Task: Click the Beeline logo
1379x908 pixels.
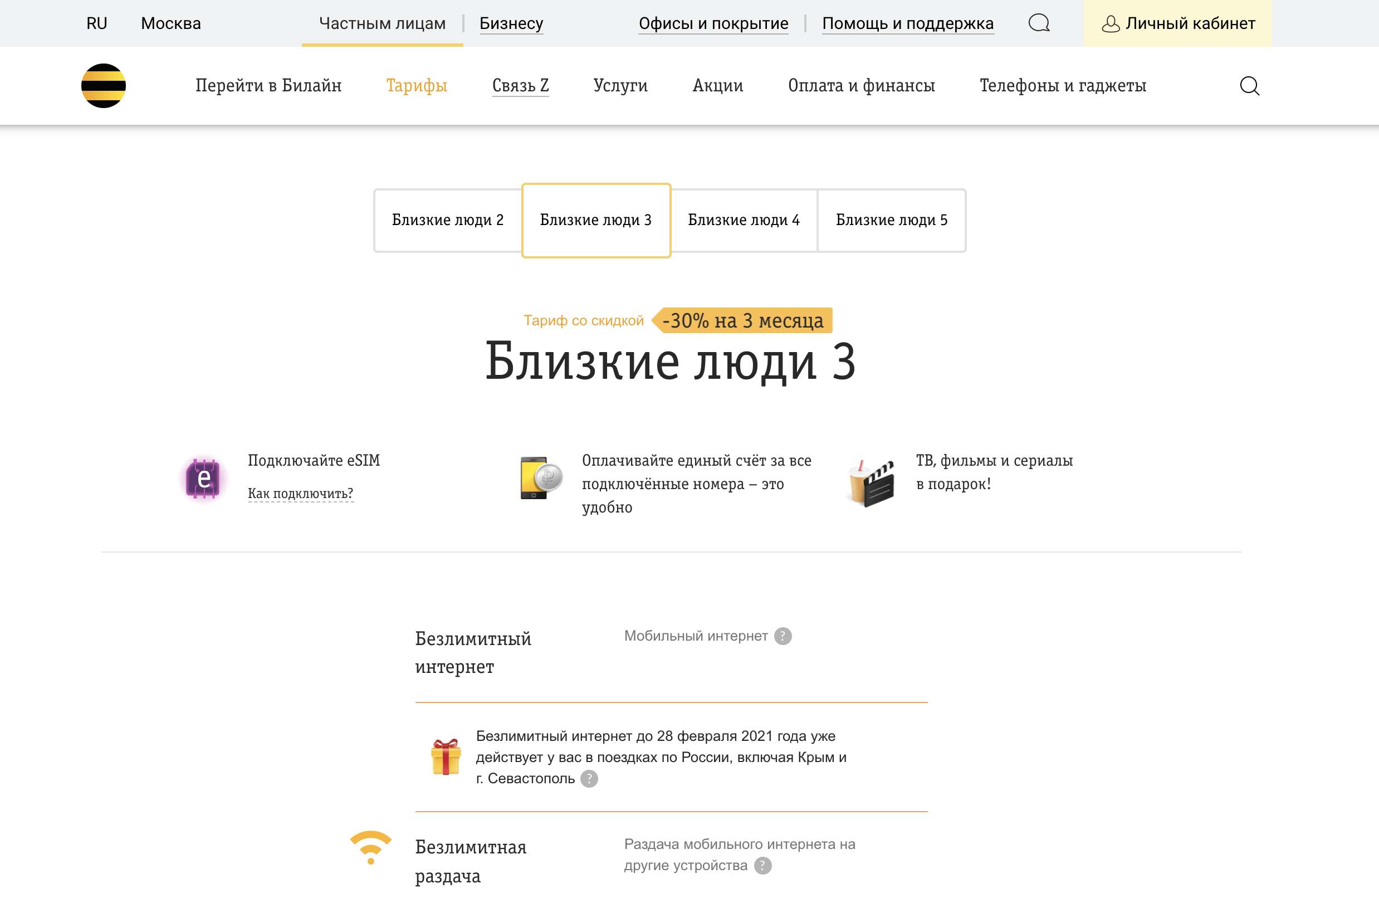Action: 104,85
